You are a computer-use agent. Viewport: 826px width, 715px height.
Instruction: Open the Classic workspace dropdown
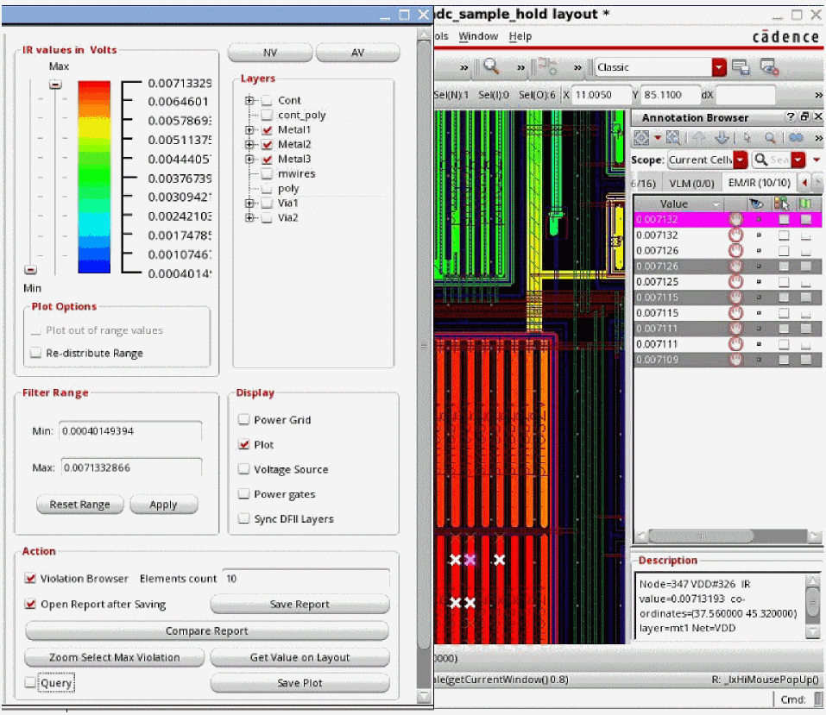(718, 67)
